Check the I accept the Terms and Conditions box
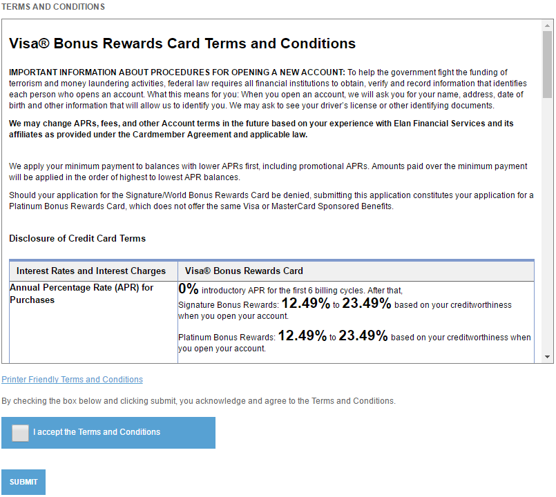556x497 pixels. (20, 433)
